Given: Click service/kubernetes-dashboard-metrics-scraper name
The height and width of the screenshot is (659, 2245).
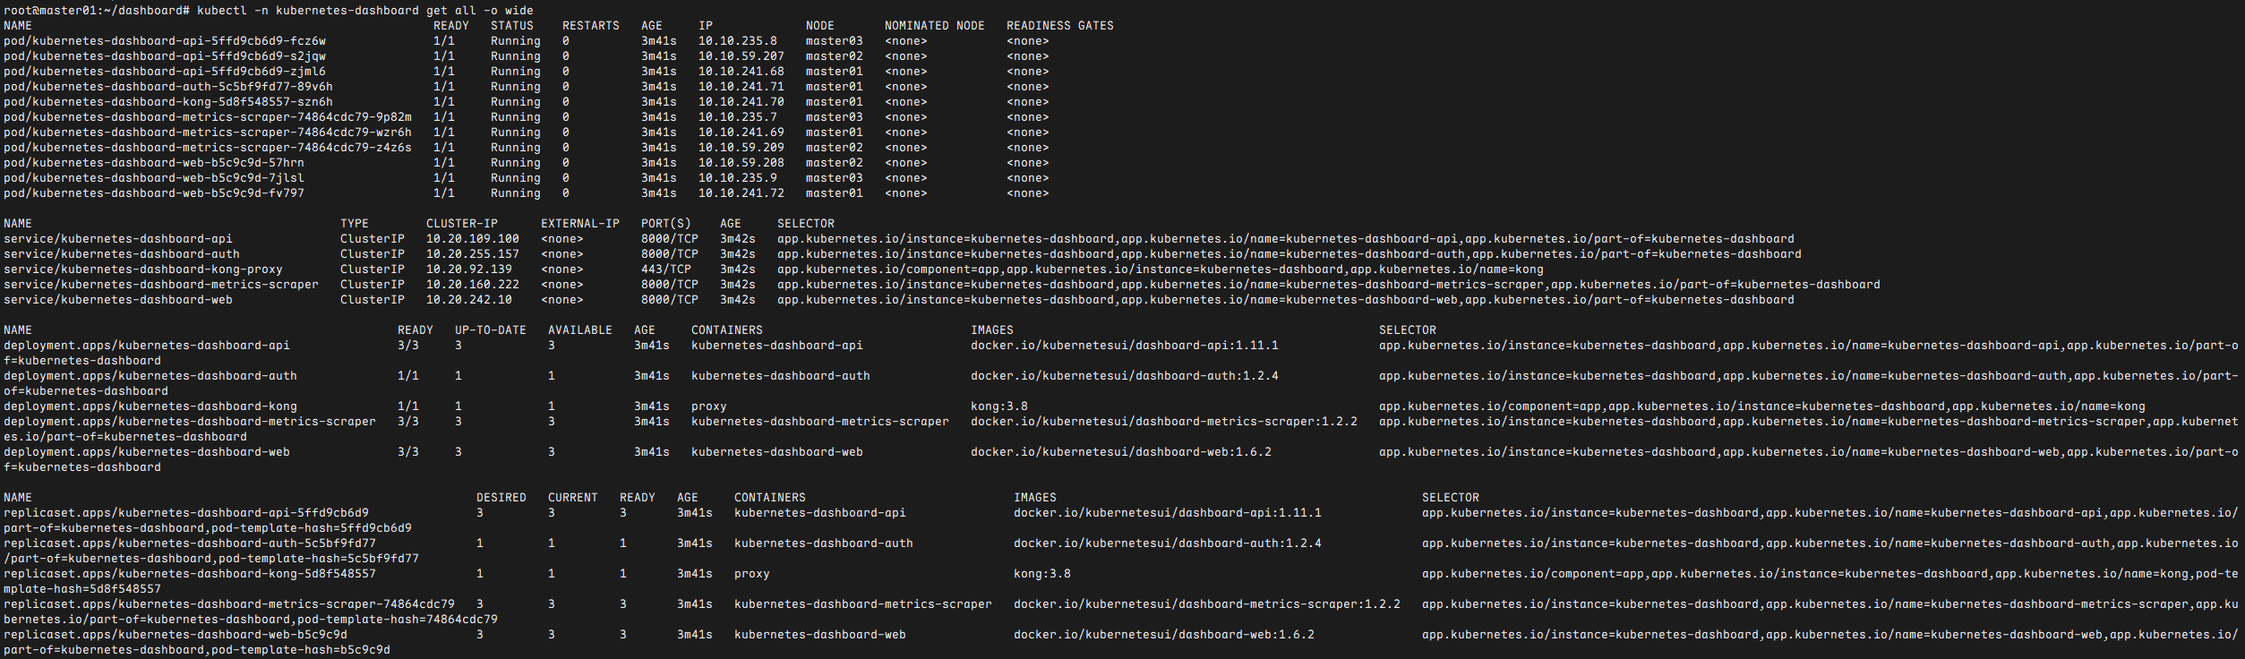Looking at the screenshot, I should pos(161,285).
